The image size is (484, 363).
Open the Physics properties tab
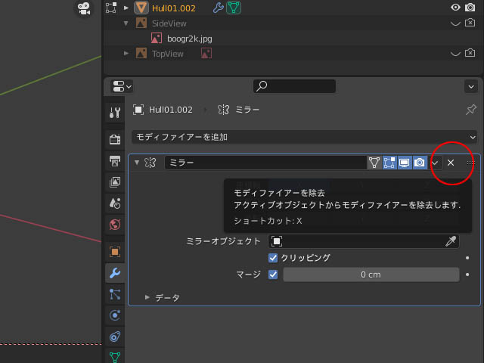pos(115,315)
